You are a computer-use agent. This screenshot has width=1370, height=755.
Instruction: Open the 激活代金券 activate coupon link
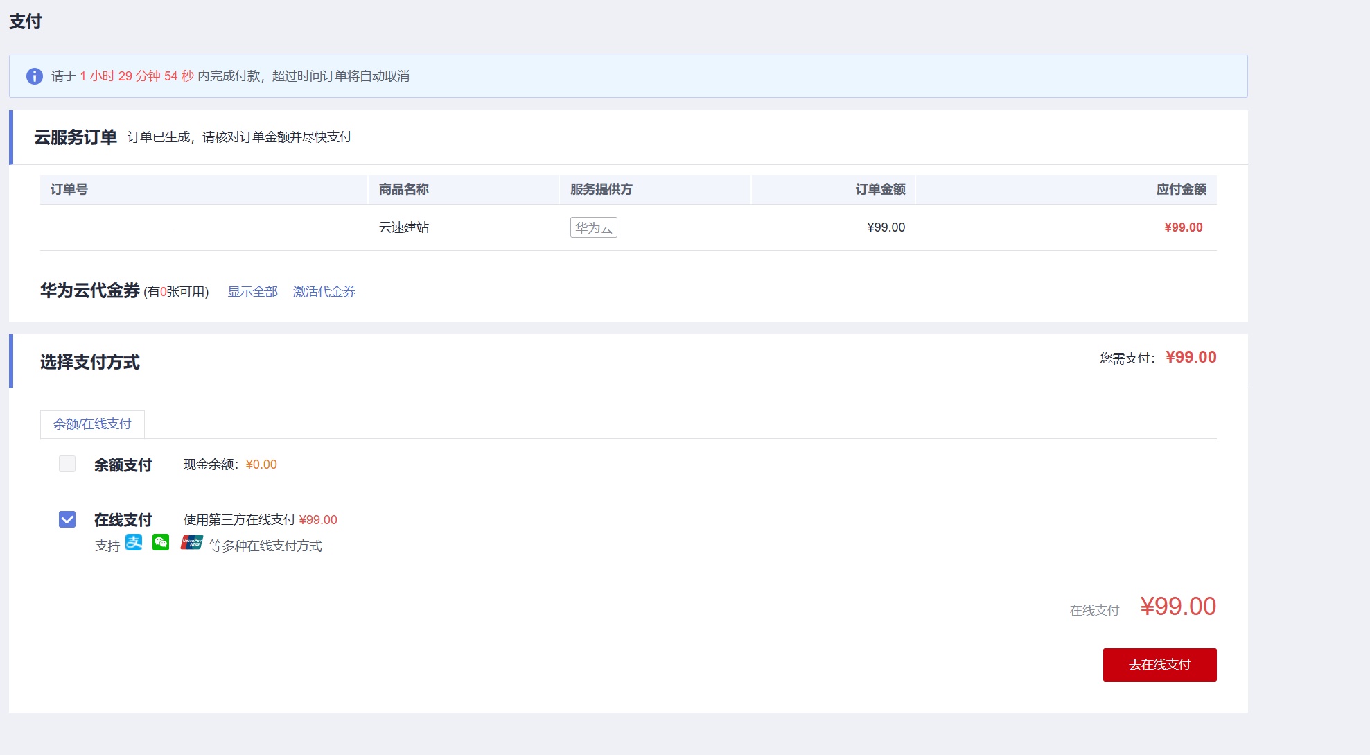click(324, 292)
